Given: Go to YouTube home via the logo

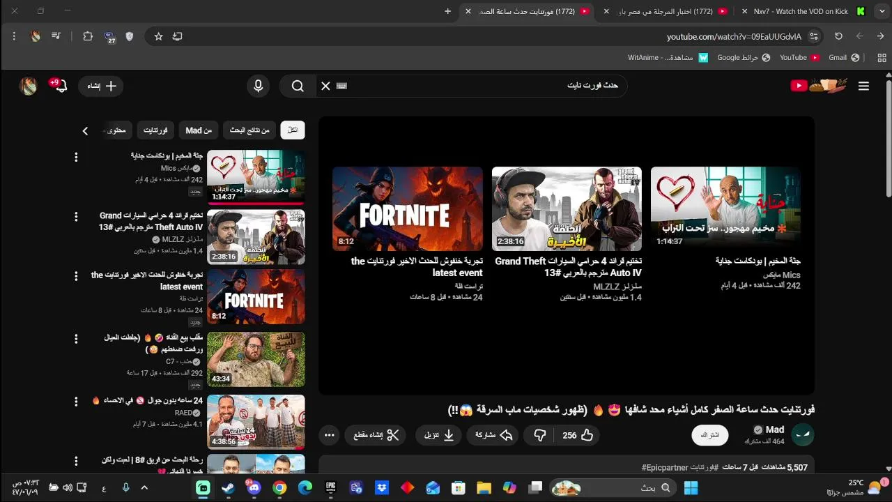Looking at the screenshot, I should coord(820,86).
